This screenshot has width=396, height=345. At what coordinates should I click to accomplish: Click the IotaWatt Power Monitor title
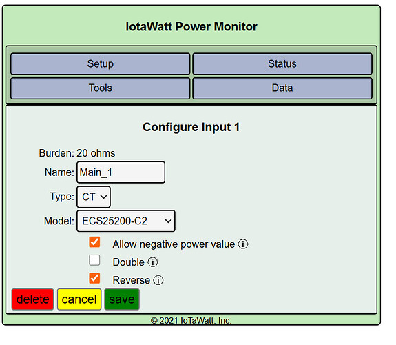tap(191, 27)
